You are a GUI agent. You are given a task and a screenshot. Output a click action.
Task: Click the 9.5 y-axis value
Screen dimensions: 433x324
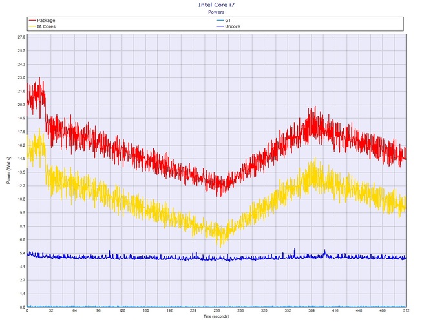[23, 212]
